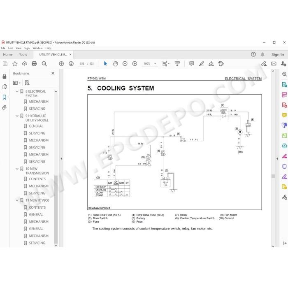Open Find text magnifier tool
The width and height of the screenshot is (288, 288).
click(44, 64)
